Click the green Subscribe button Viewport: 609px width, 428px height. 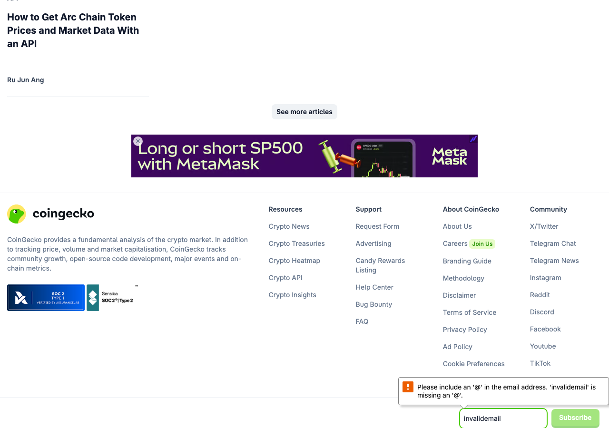(x=575, y=418)
